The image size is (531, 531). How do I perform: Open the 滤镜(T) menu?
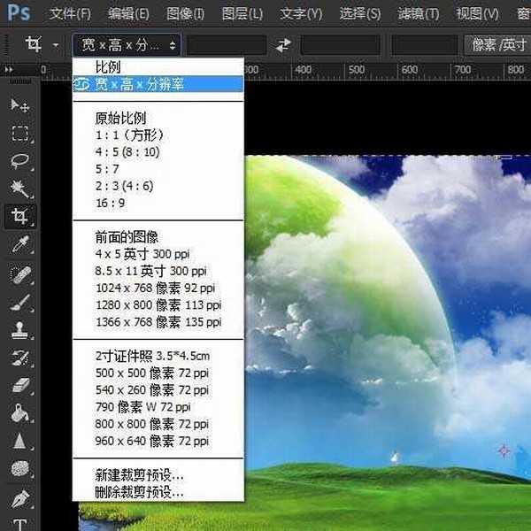coord(418,14)
